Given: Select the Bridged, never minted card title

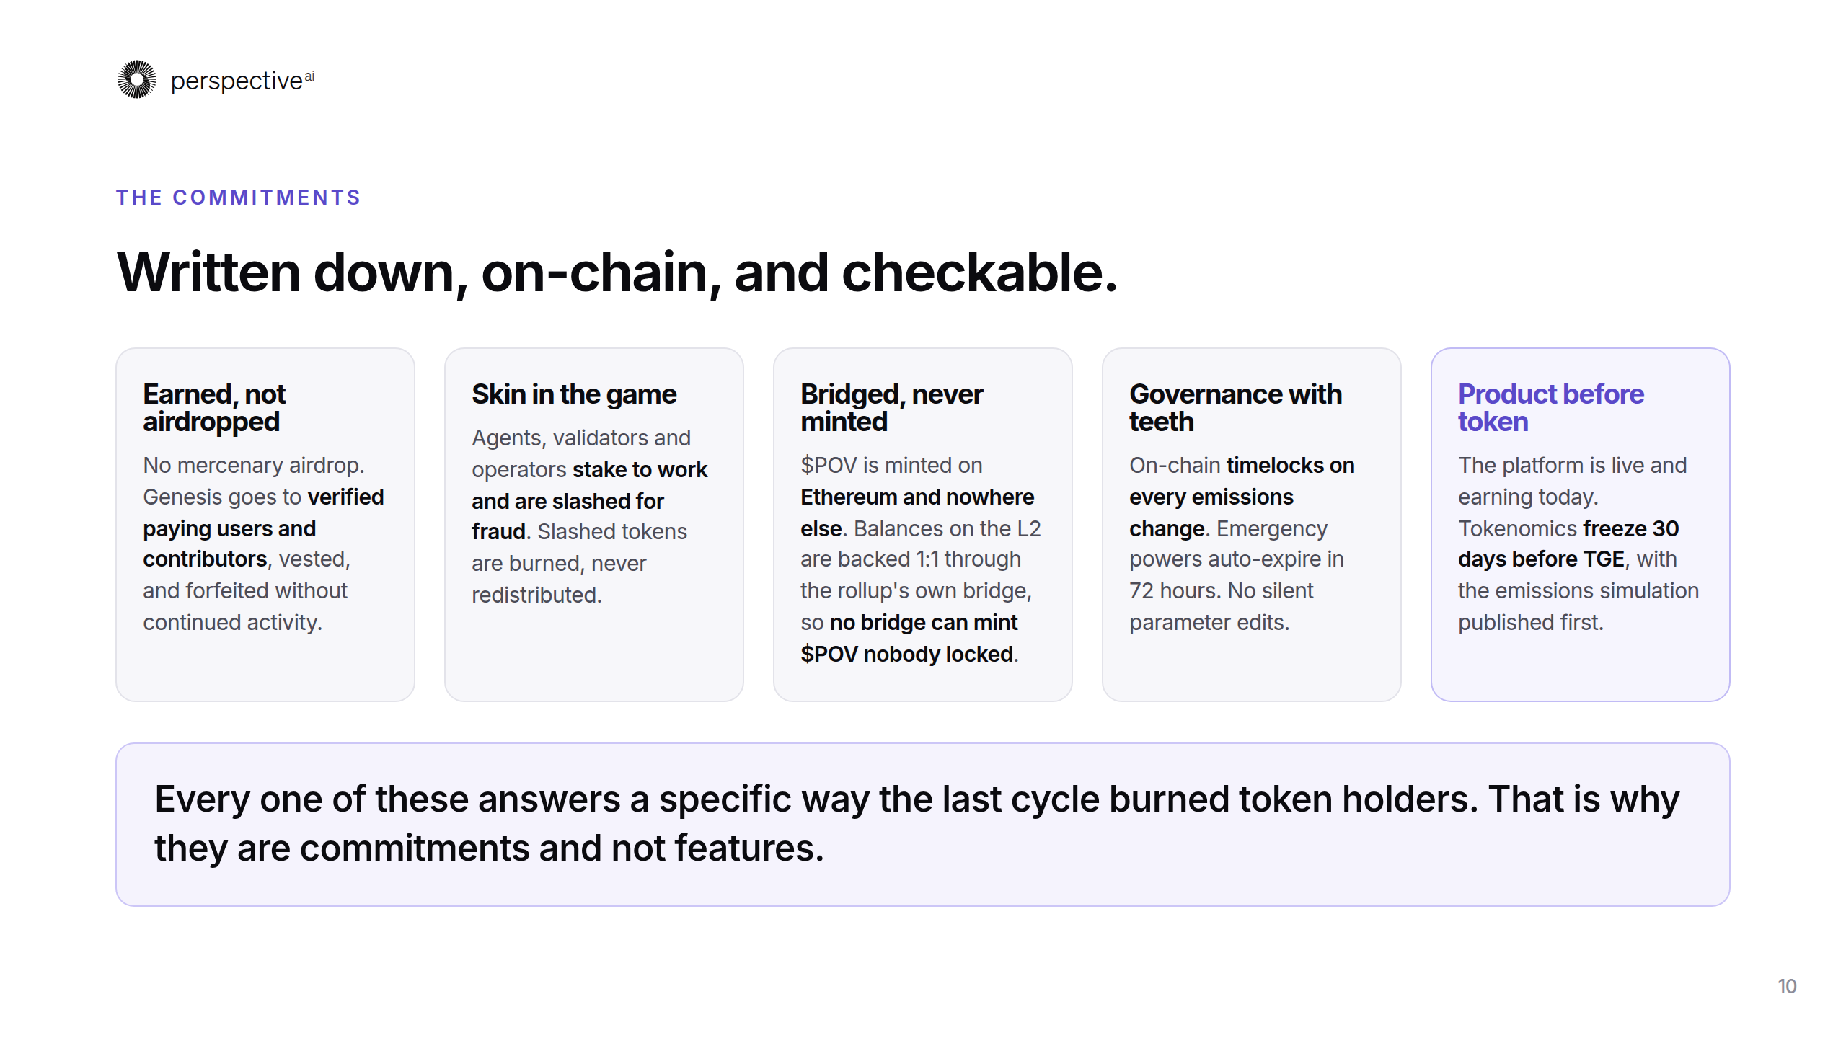Looking at the screenshot, I should 891,408.
